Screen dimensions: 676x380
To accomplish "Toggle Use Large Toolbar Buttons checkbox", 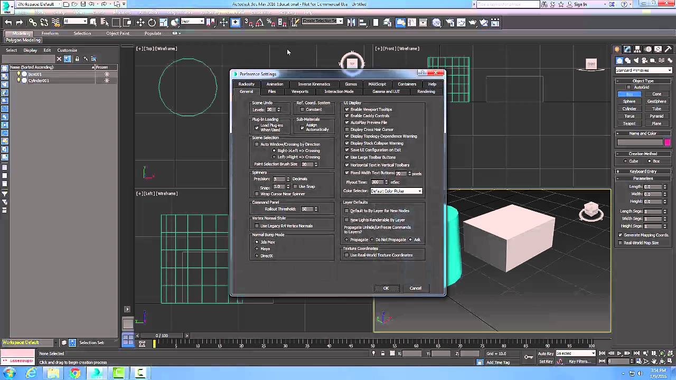I will click(x=347, y=157).
